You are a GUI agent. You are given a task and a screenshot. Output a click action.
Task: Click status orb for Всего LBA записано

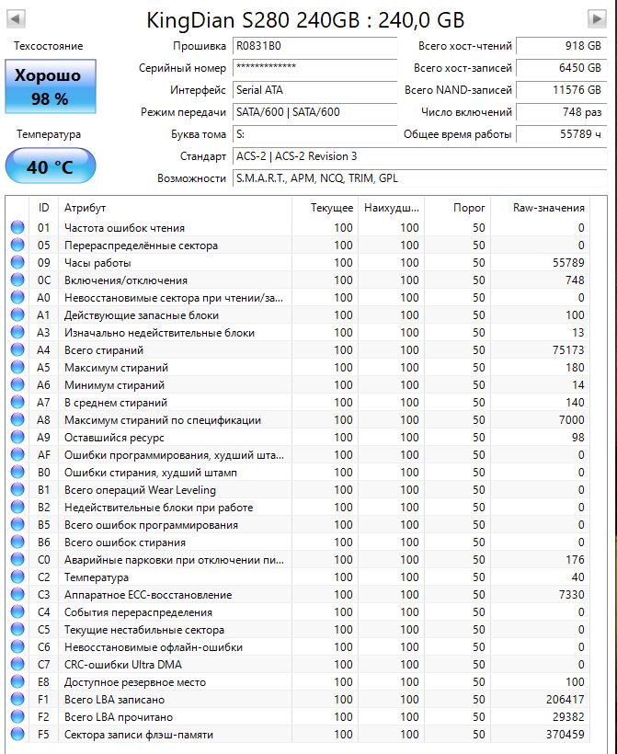click(x=17, y=699)
